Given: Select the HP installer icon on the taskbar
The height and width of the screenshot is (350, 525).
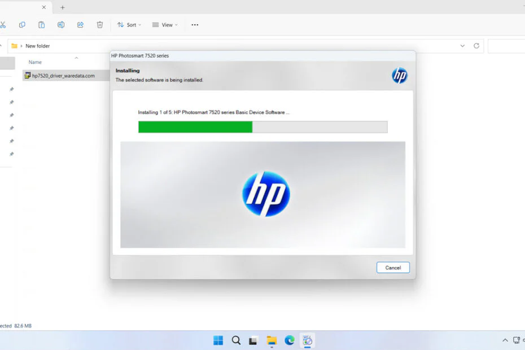Looking at the screenshot, I should pos(308,340).
